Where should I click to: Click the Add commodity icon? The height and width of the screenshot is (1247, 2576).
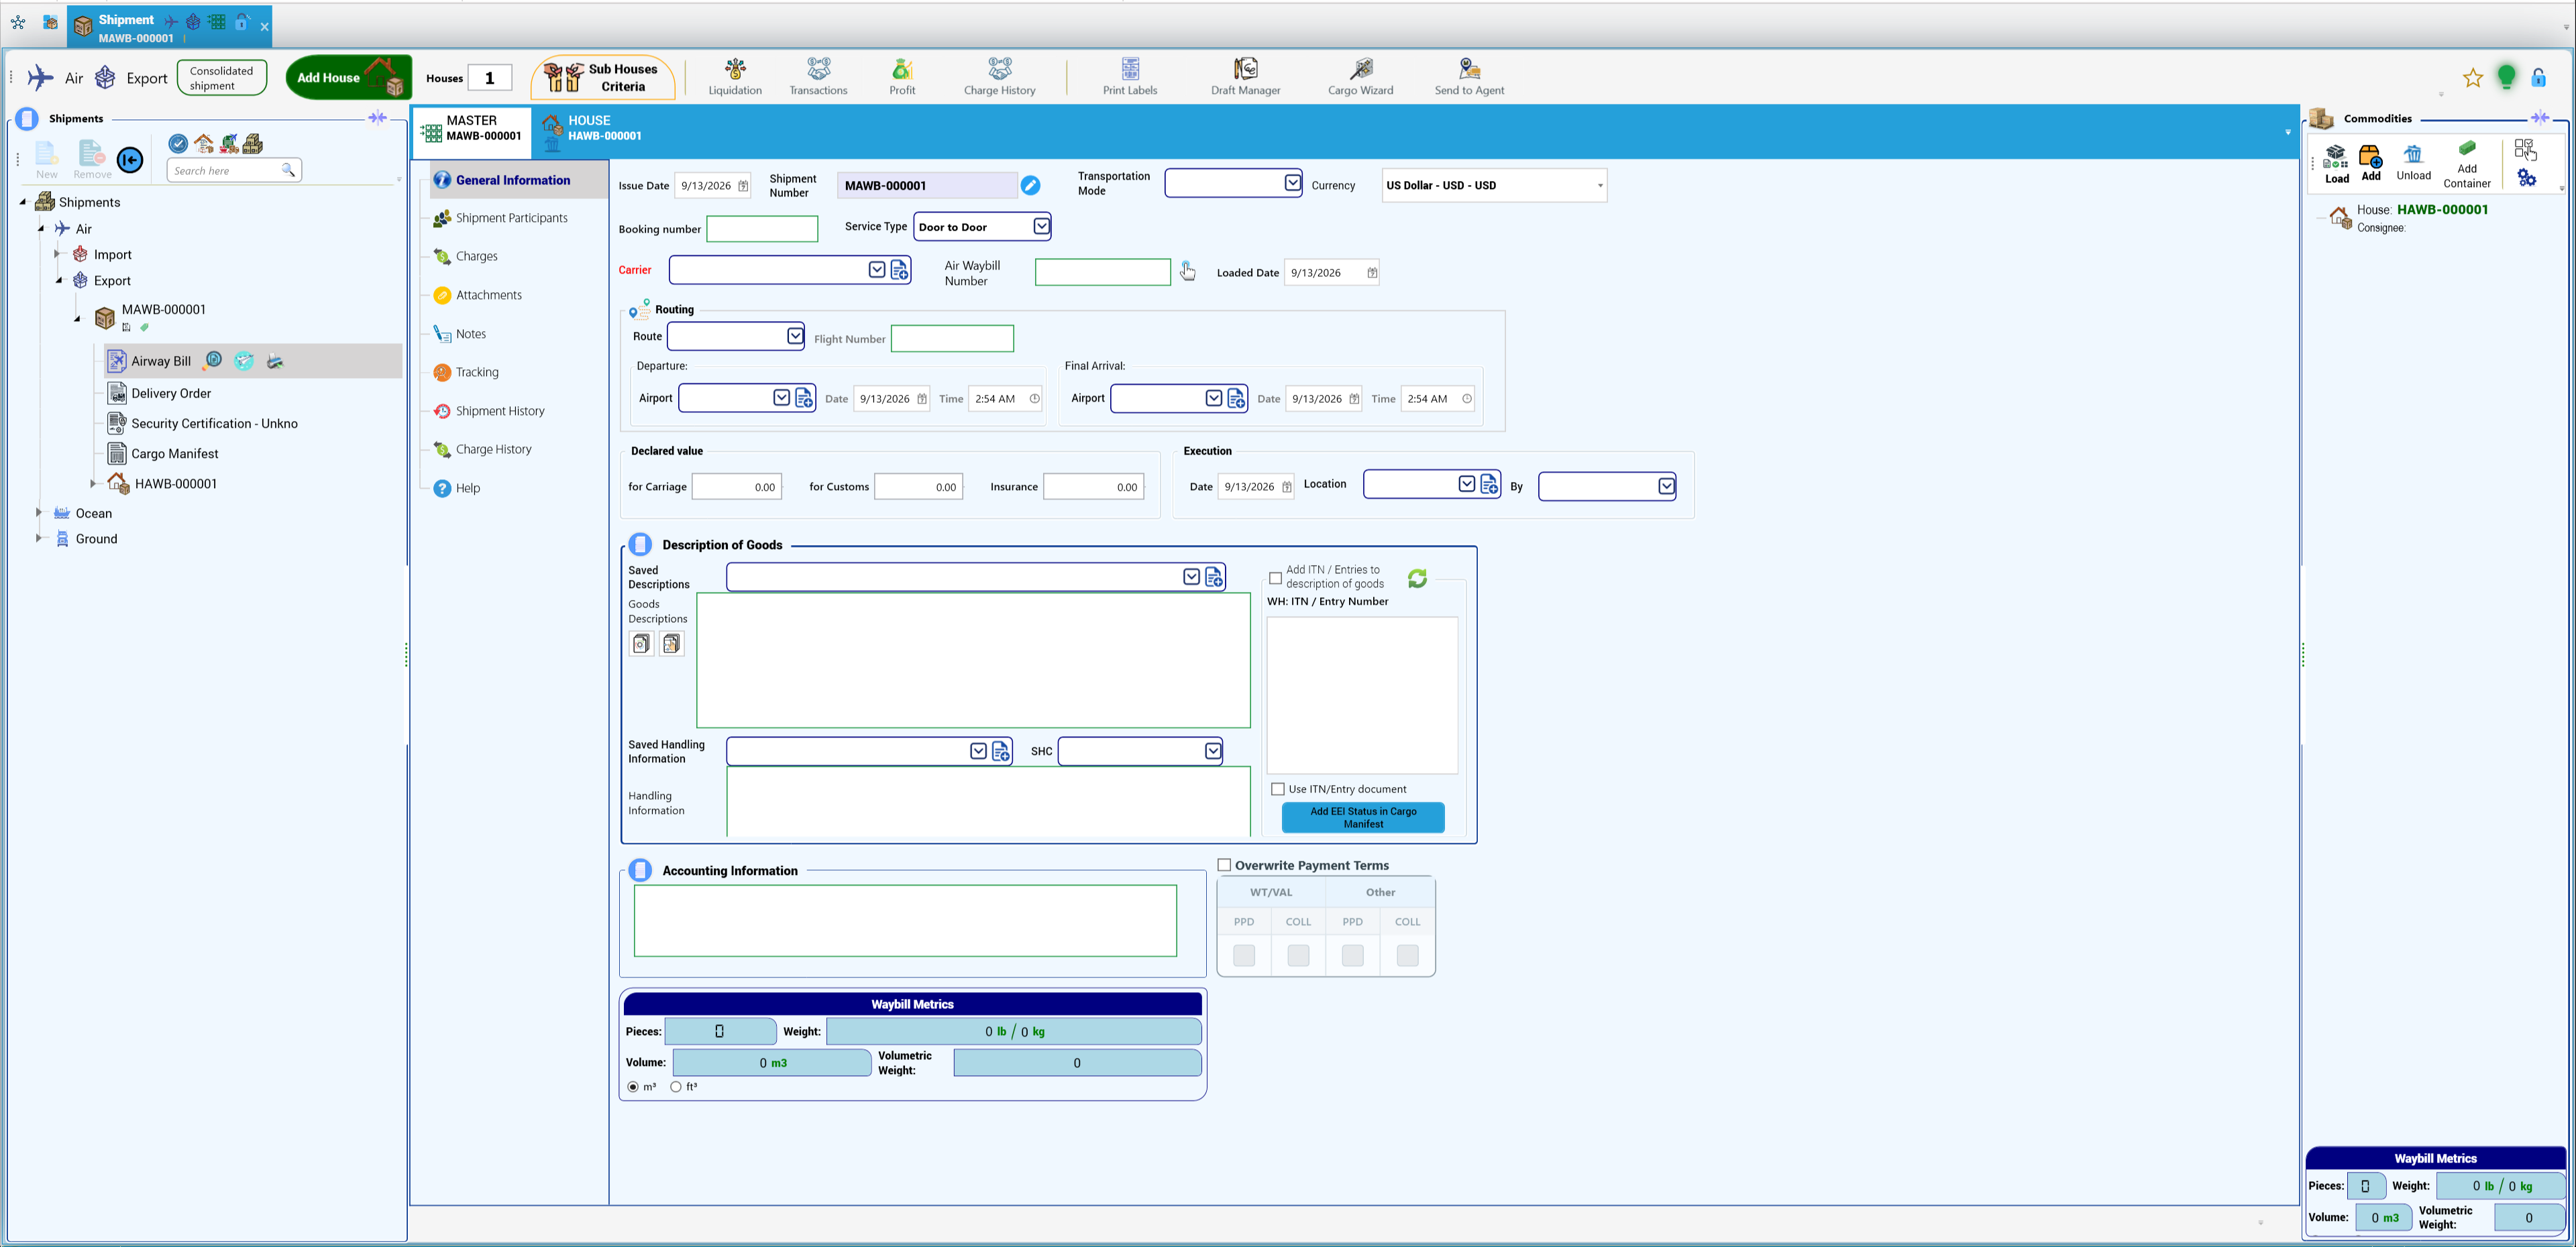pyautogui.click(x=2370, y=164)
